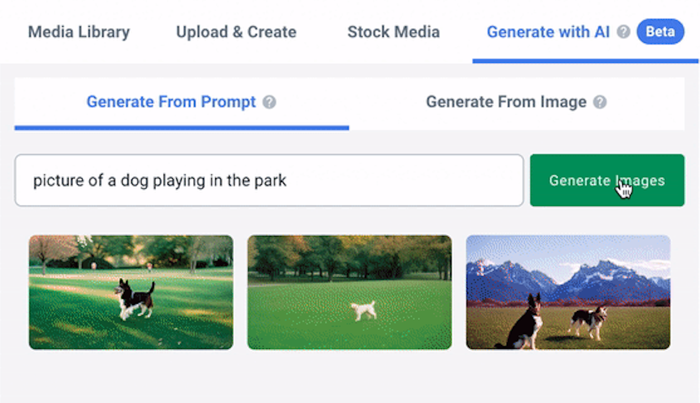Switch to the Upload & Create tab
The image size is (700, 403).
(236, 32)
